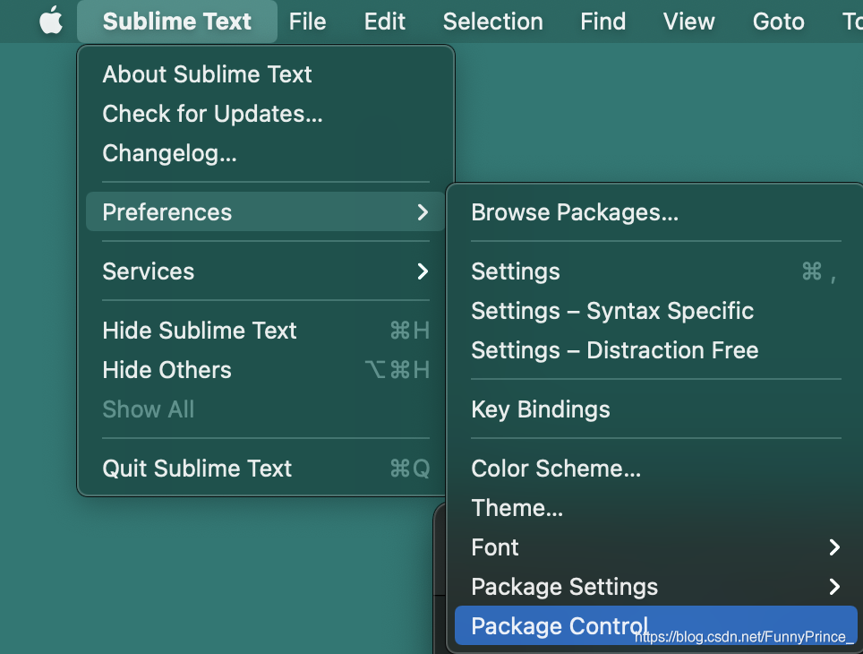The image size is (863, 654).
Task: Open Settings in Preferences submenu
Action: point(656,271)
